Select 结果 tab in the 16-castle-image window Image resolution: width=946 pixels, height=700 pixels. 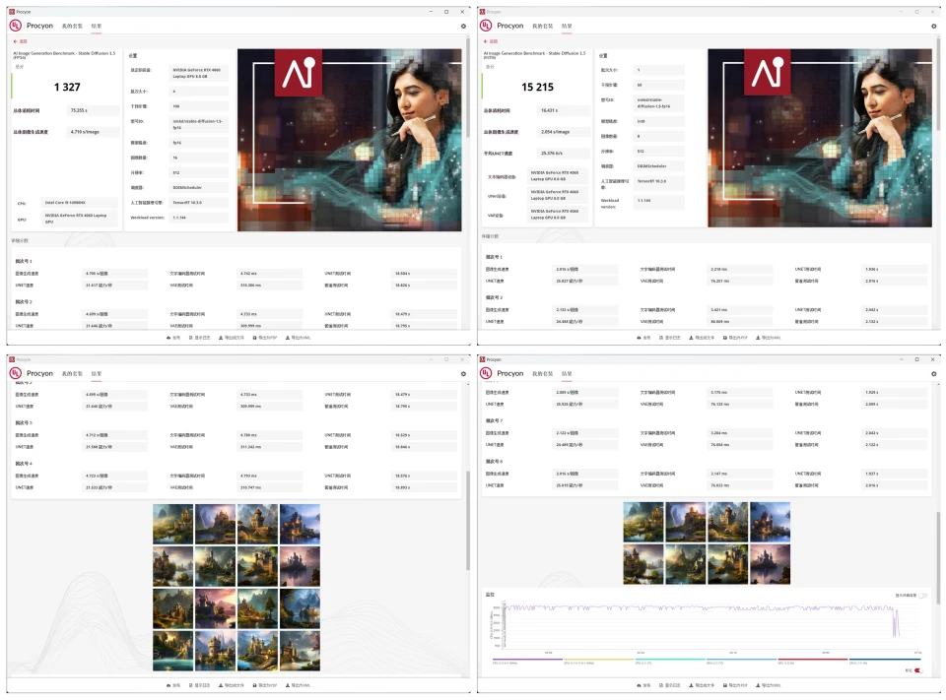tap(97, 374)
